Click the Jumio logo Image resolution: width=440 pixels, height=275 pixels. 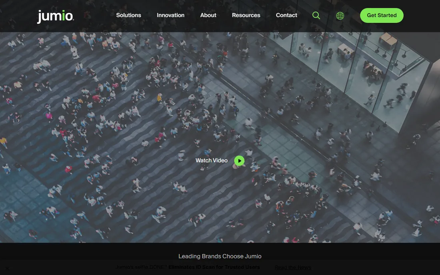[56, 16]
